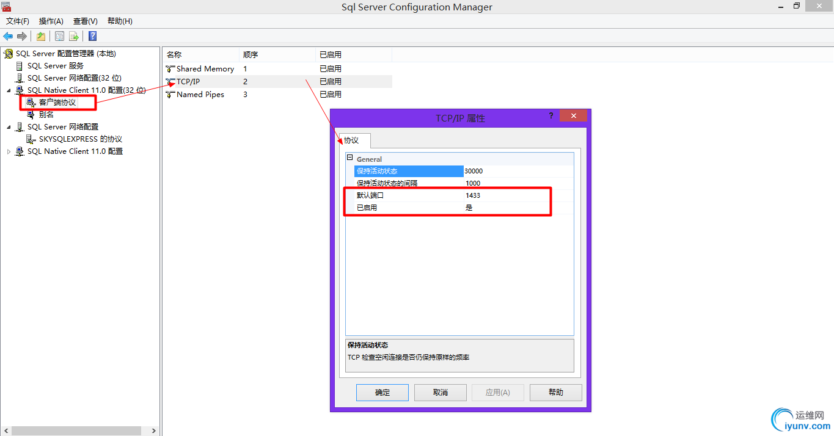Click the Named Pipes protocol icon
Image resolution: width=834 pixels, height=436 pixels.
(x=170, y=95)
